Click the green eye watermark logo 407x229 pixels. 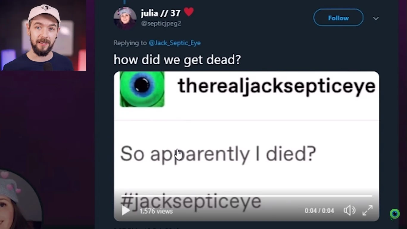pos(395,213)
